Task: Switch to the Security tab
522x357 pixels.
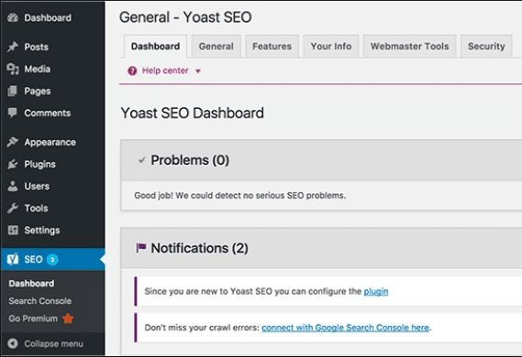Action: click(486, 46)
